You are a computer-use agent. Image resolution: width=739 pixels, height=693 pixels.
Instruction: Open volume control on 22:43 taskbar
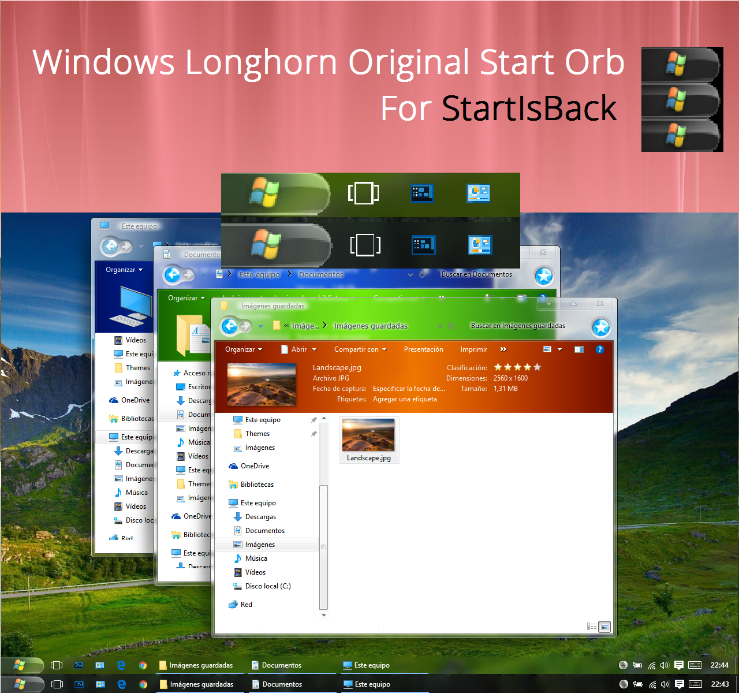[x=665, y=684]
